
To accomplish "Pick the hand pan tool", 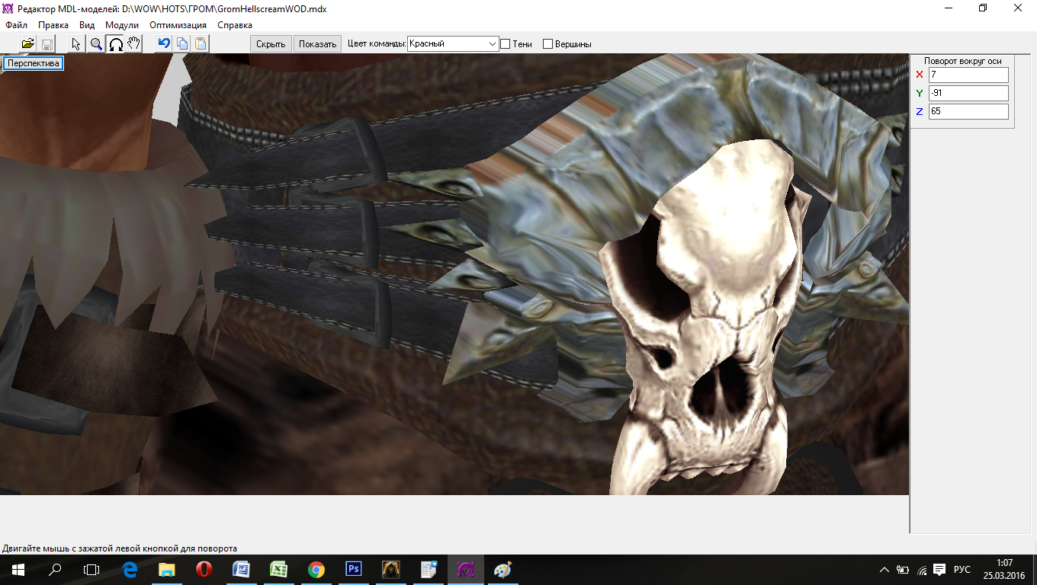I will (134, 43).
